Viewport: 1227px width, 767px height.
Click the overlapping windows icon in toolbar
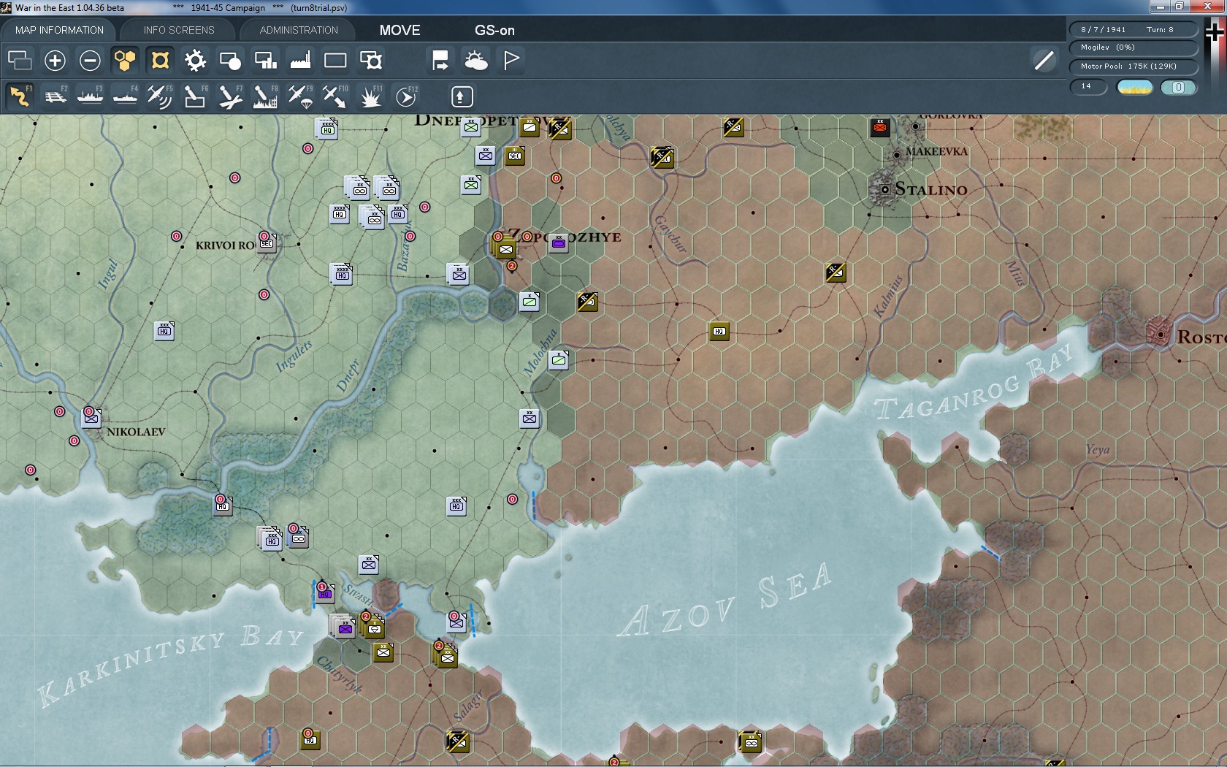(x=20, y=60)
